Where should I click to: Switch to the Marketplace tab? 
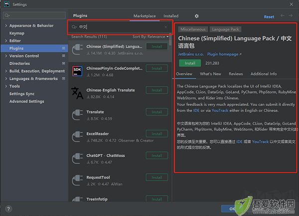point(145,16)
